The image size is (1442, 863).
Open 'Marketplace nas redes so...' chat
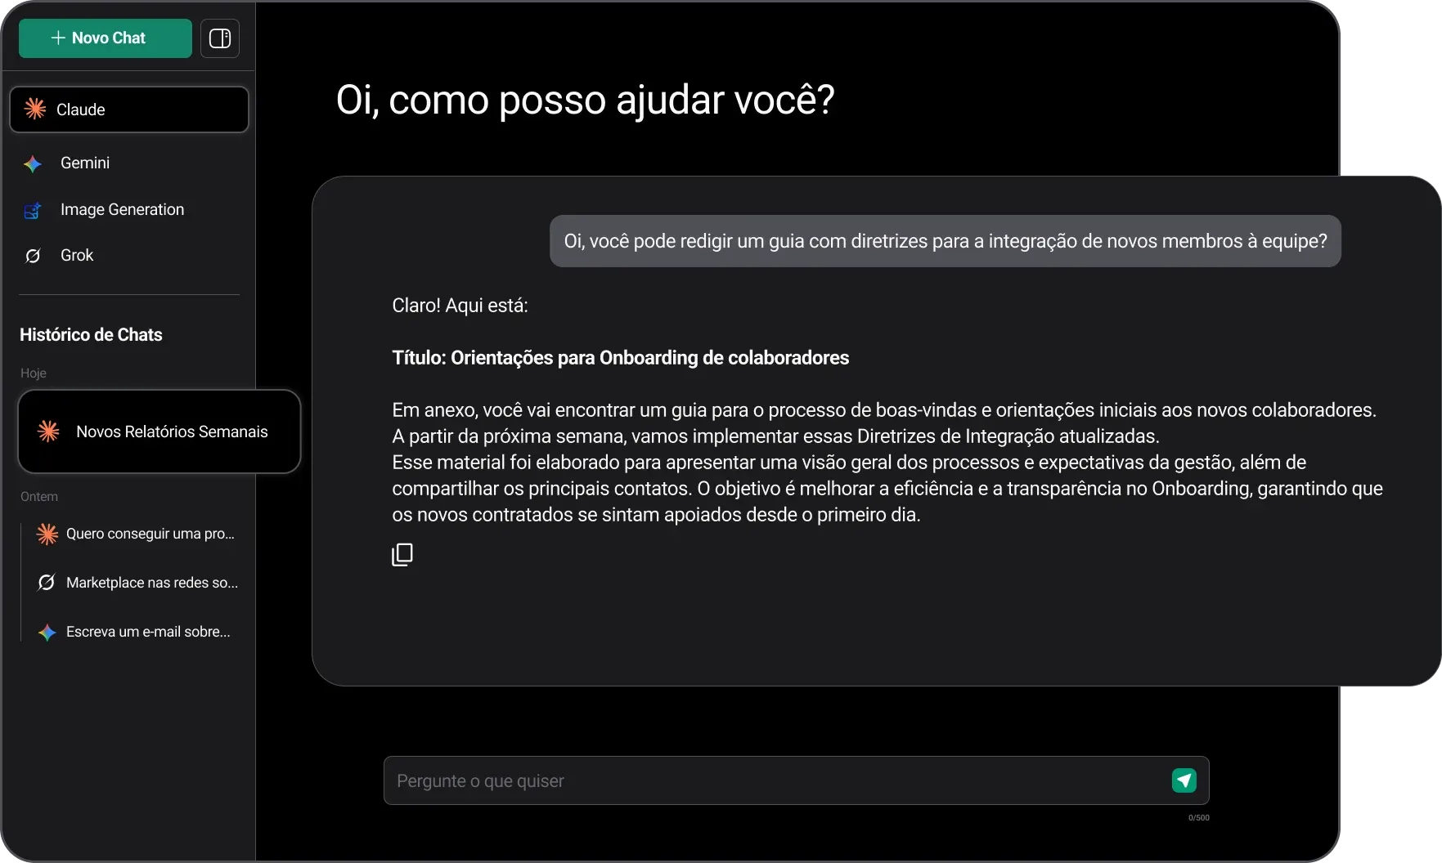[137, 583]
